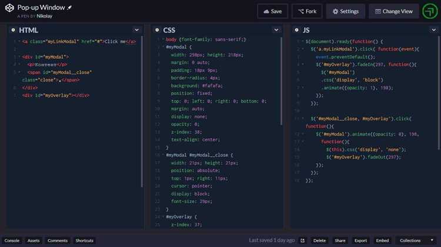
Task: Fold the div myModal line
Action: pyautogui.click(x=19, y=57)
